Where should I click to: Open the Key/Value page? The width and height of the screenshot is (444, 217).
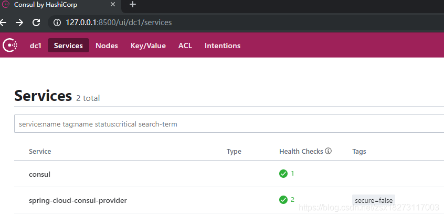pos(148,45)
